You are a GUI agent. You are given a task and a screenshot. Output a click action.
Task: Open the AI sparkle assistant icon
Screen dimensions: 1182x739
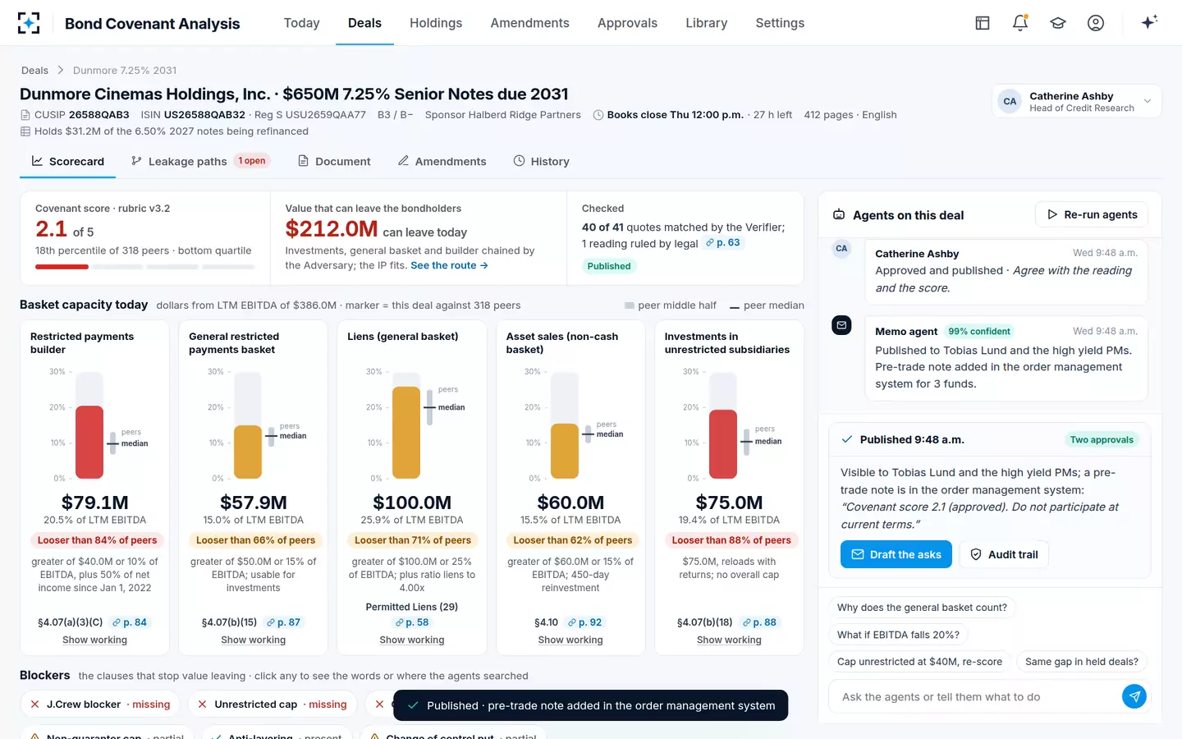point(1149,22)
